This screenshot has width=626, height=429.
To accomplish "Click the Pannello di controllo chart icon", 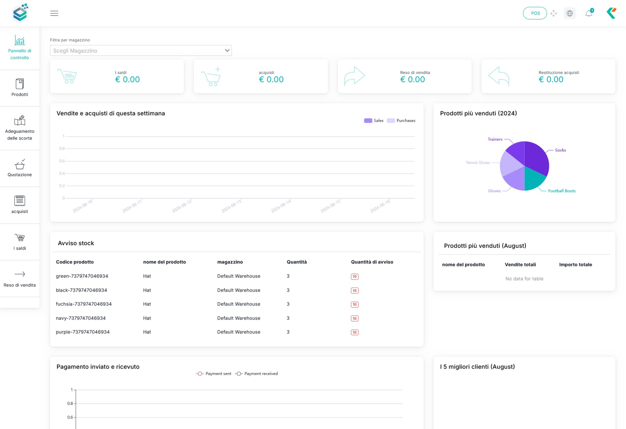I will (20, 40).
